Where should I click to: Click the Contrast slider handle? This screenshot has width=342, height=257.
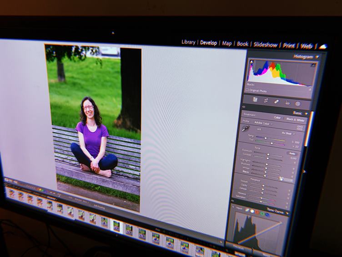[267, 158]
